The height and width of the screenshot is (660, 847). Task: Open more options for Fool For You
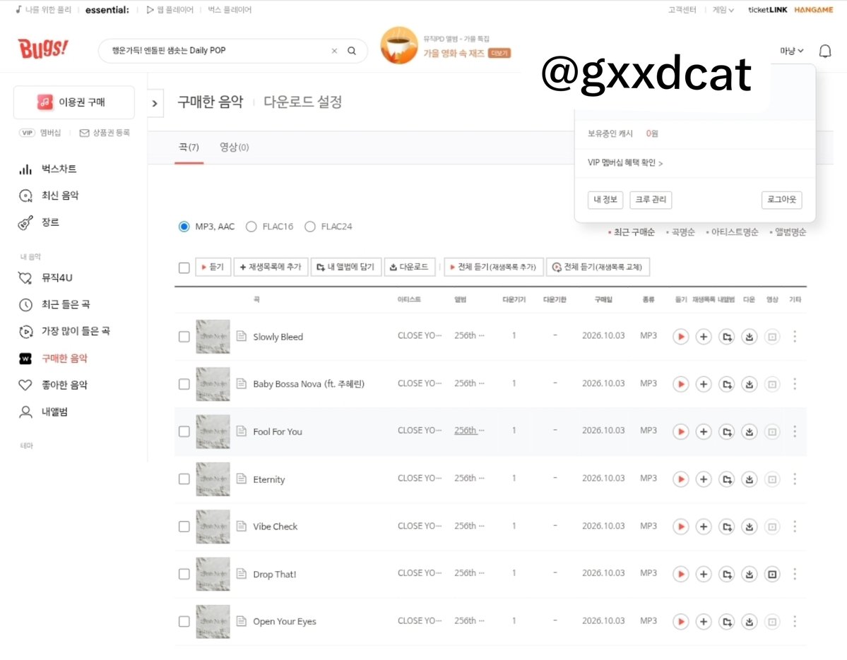[795, 432]
